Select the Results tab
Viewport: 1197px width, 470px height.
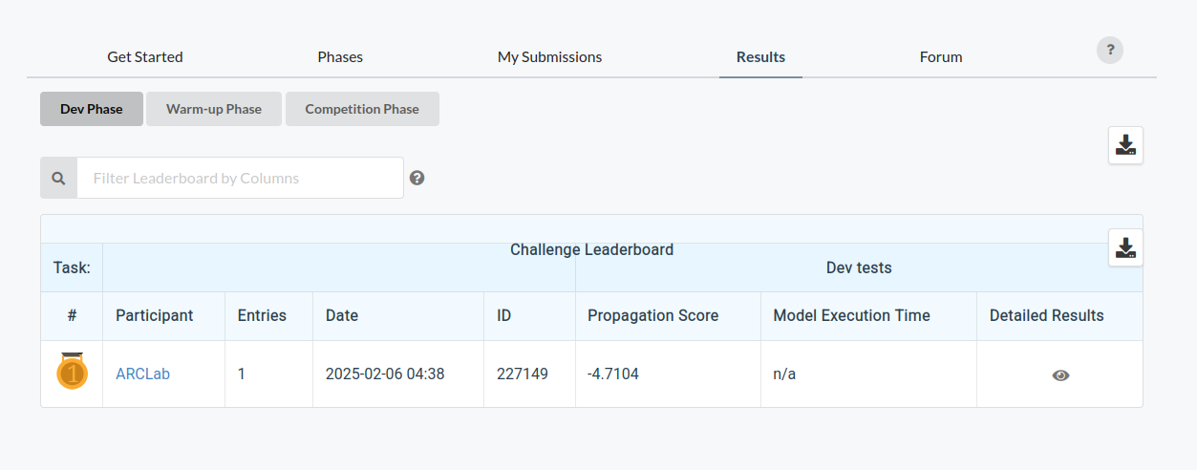(760, 56)
